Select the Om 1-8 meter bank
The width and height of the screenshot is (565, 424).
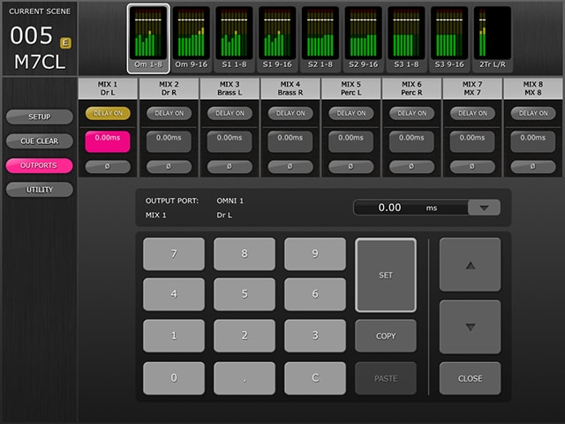pos(147,37)
